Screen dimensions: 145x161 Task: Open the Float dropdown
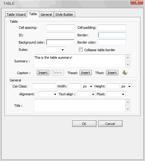click(116, 94)
